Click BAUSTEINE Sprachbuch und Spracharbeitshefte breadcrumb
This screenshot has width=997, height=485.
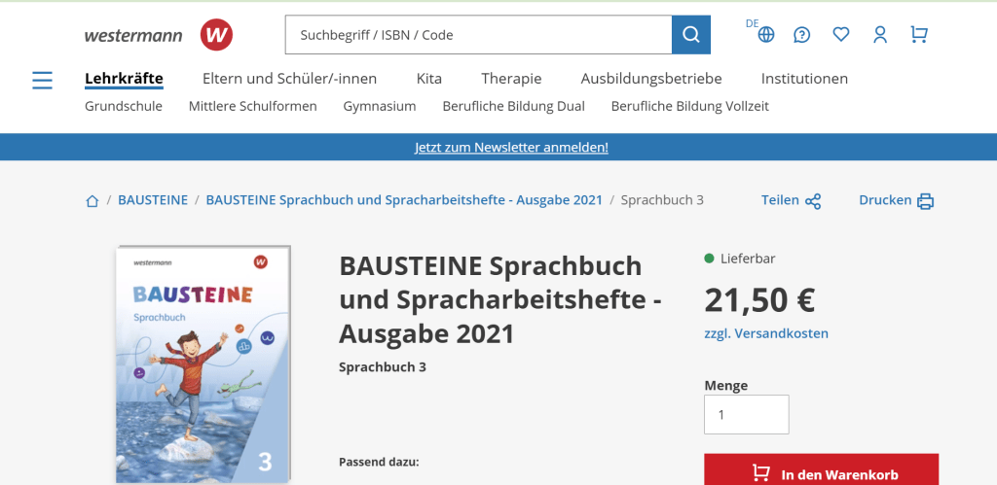tap(404, 200)
